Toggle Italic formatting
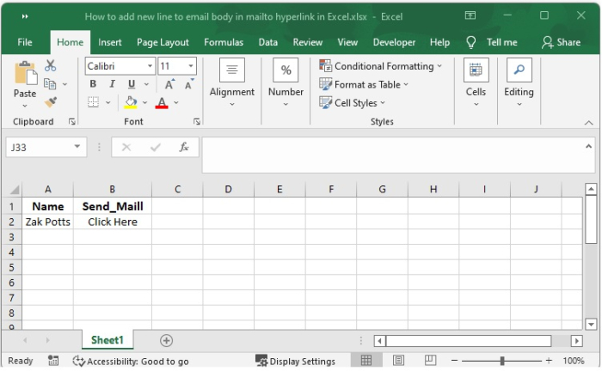602x371 pixels. click(112, 84)
